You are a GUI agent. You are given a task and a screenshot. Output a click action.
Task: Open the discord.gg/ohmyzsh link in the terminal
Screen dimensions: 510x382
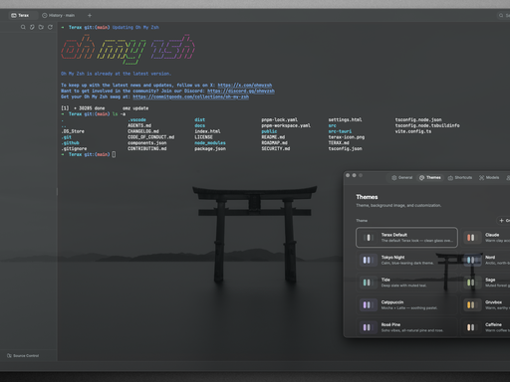(241, 91)
